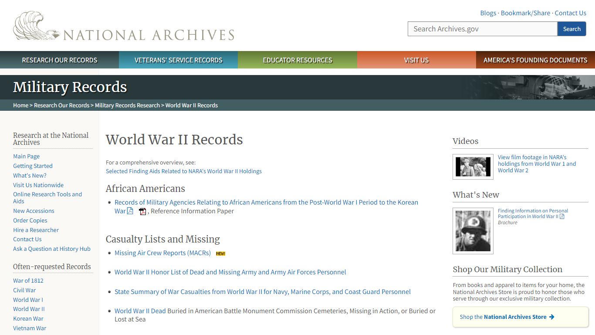Open the World War film footage video thumbnail

(x=473, y=167)
